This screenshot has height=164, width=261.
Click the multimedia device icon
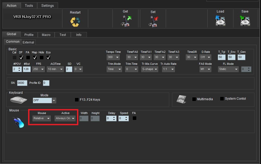181,99
